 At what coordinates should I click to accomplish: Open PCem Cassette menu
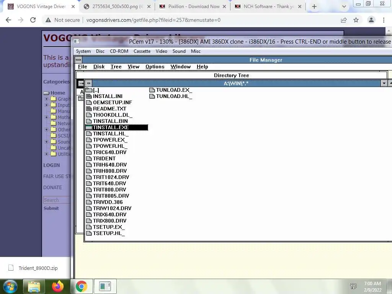coord(142,51)
